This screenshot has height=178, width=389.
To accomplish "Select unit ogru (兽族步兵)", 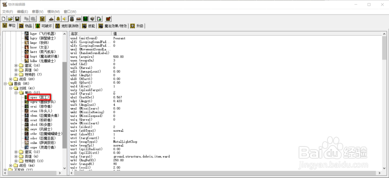I will pos(43,102).
